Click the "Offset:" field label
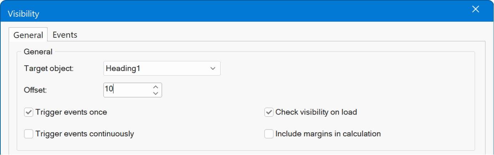494x155 pixels. click(35, 90)
